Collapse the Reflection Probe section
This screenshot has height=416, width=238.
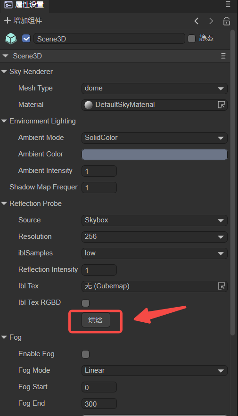pos(4,204)
